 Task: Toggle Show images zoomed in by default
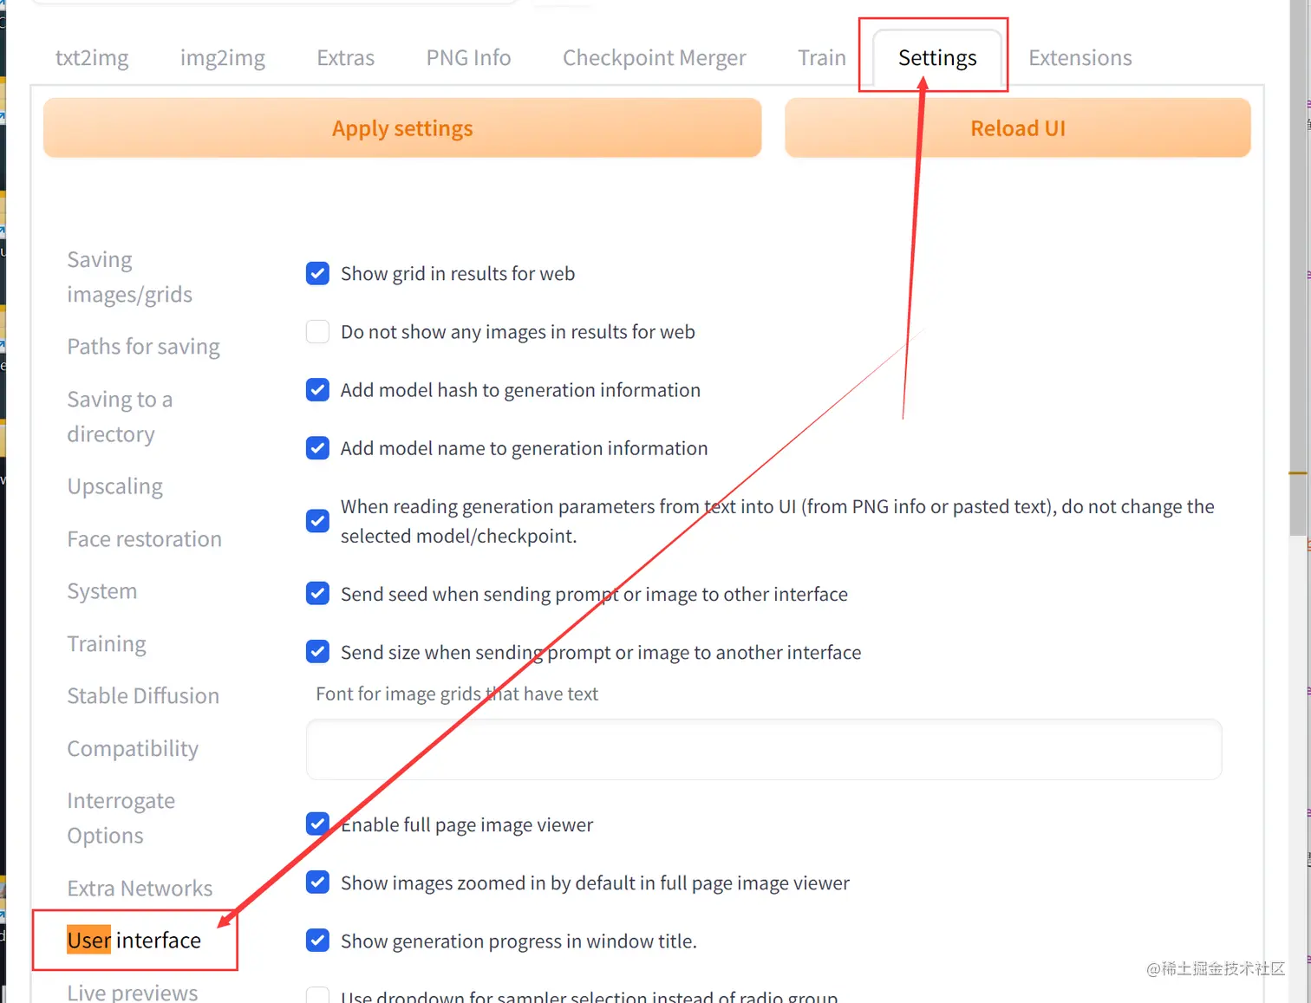click(x=317, y=882)
